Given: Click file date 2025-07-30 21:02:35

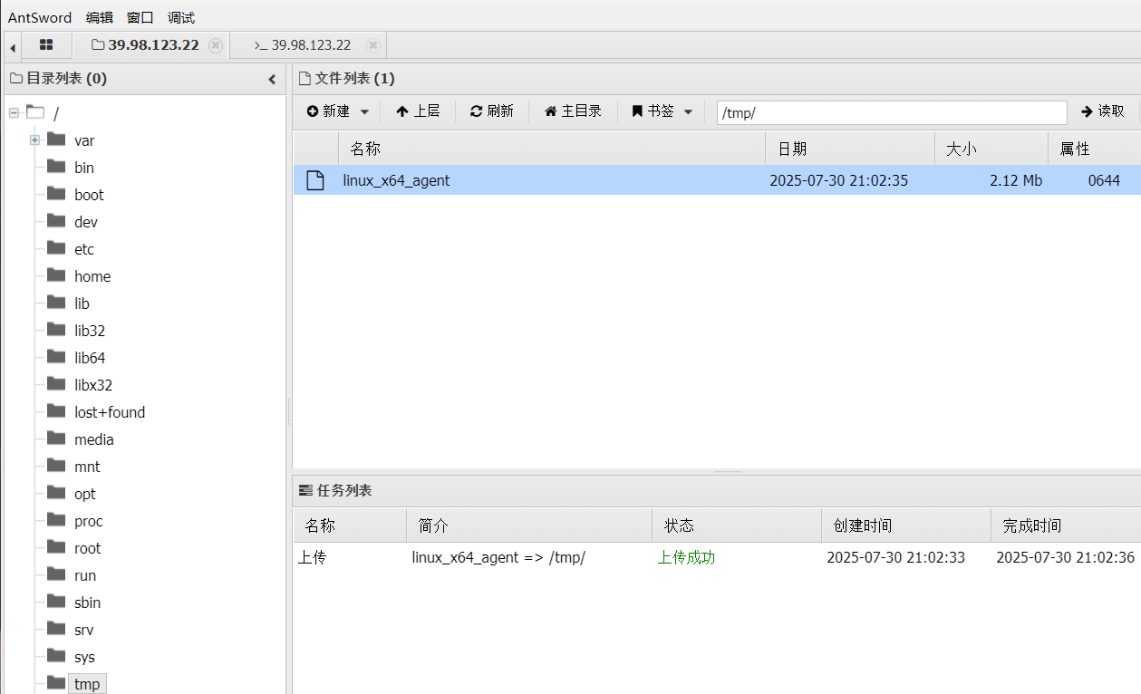Looking at the screenshot, I should (838, 180).
